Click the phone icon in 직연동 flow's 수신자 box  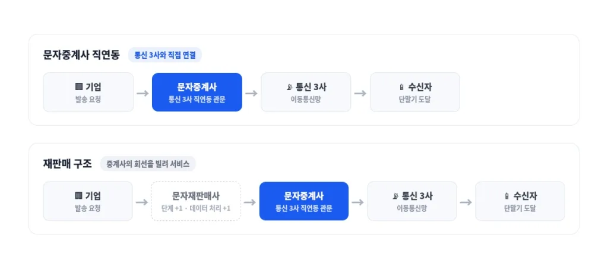(x=401, y=87)
